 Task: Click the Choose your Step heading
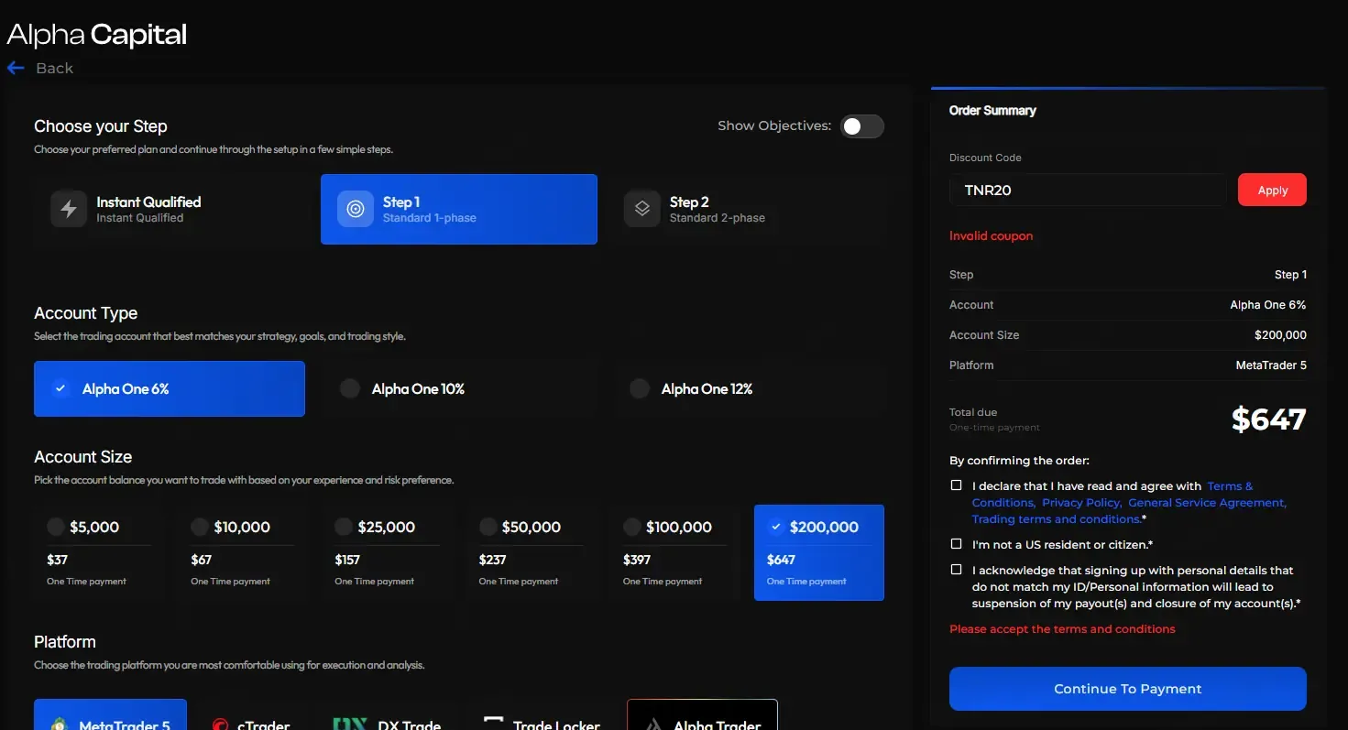pos(101,126)
